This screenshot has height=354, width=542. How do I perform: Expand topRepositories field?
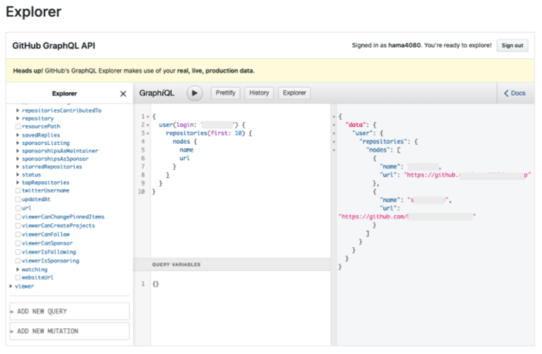(17, 183)
